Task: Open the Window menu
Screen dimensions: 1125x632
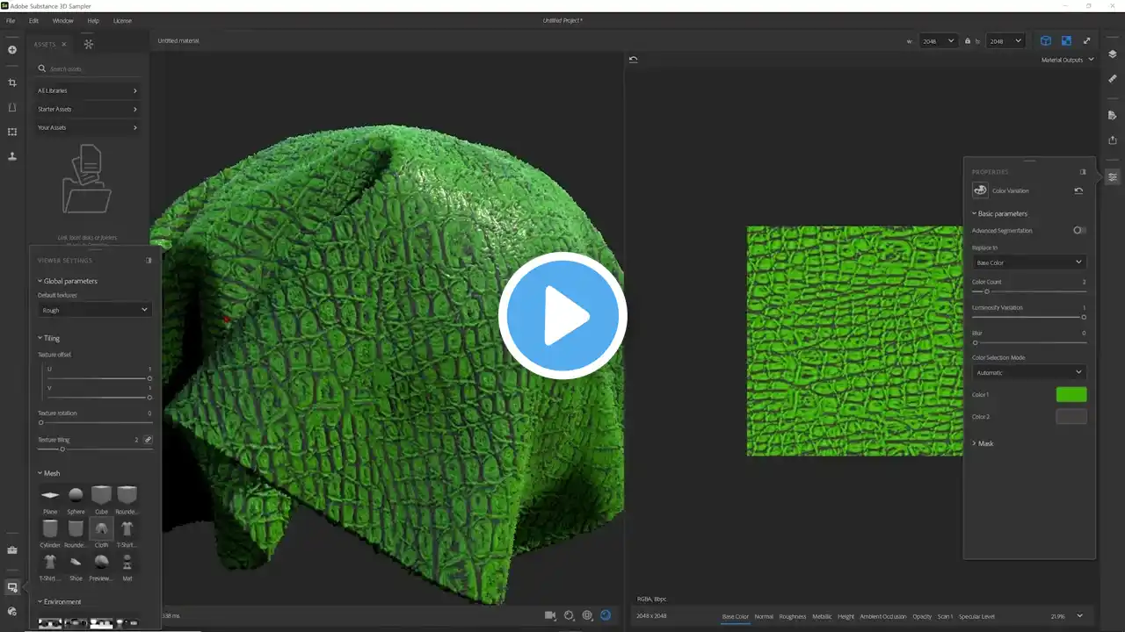Action: click(63, 20)
